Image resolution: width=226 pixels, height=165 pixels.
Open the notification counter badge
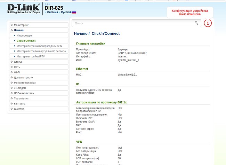[208, 23]
